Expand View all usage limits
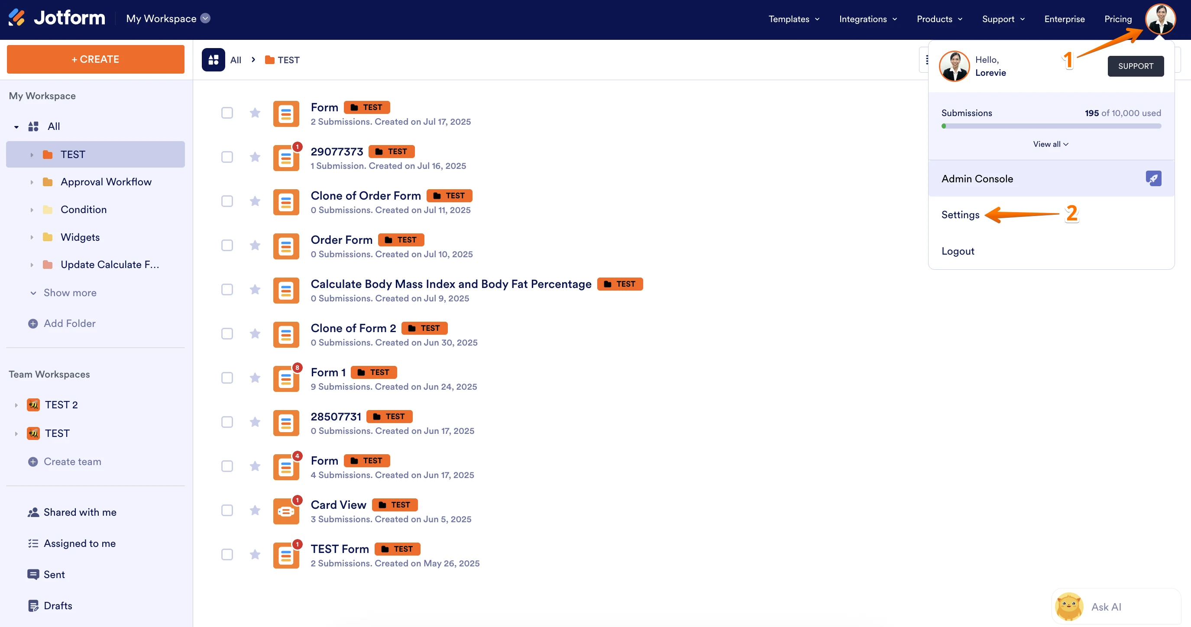The image size is (1191, 627). point(1050,144)
